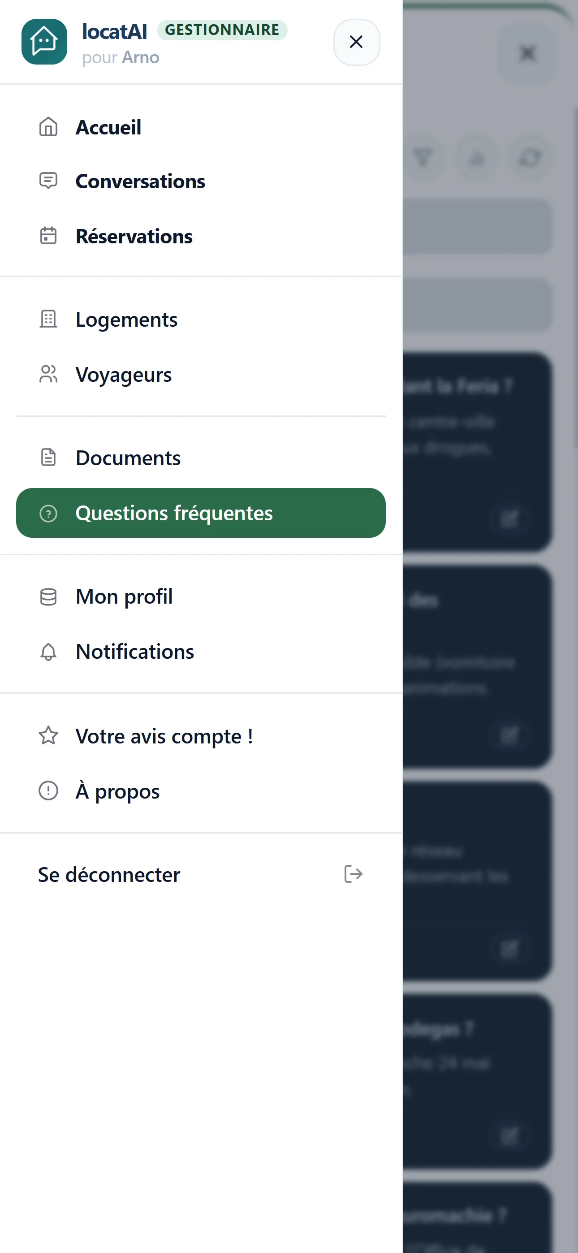
Task: Open the Accueil home menu item
Action: tap(201, 127)
